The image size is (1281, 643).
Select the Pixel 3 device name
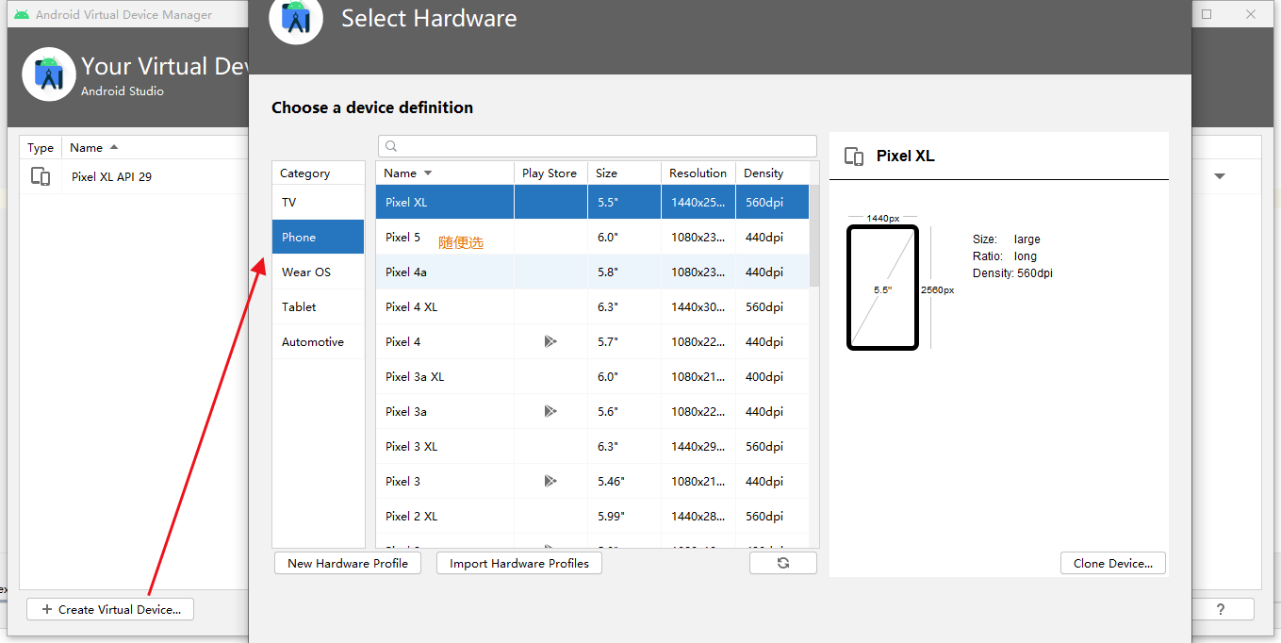coord(403,481)
